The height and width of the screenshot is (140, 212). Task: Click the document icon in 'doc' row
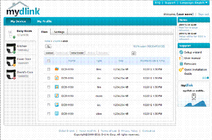click(57, 78)
